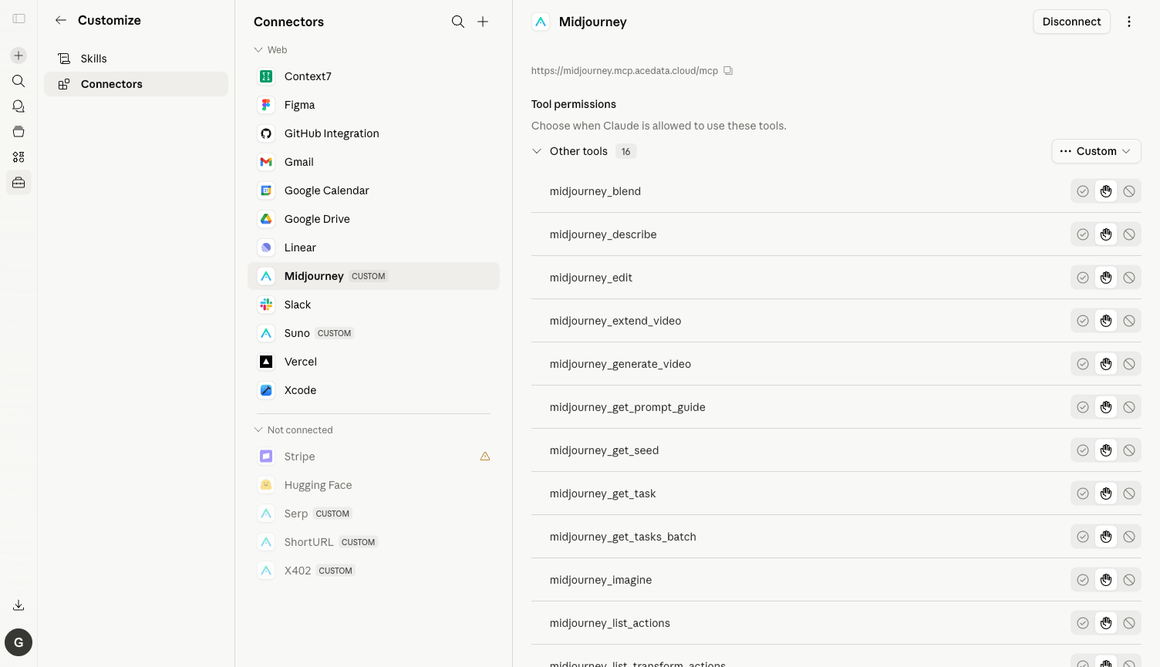Image resolution: width=1160 pixels, height=667 pixels.
Task: Disconnect the Midjourney connector
Action: 1071,22
